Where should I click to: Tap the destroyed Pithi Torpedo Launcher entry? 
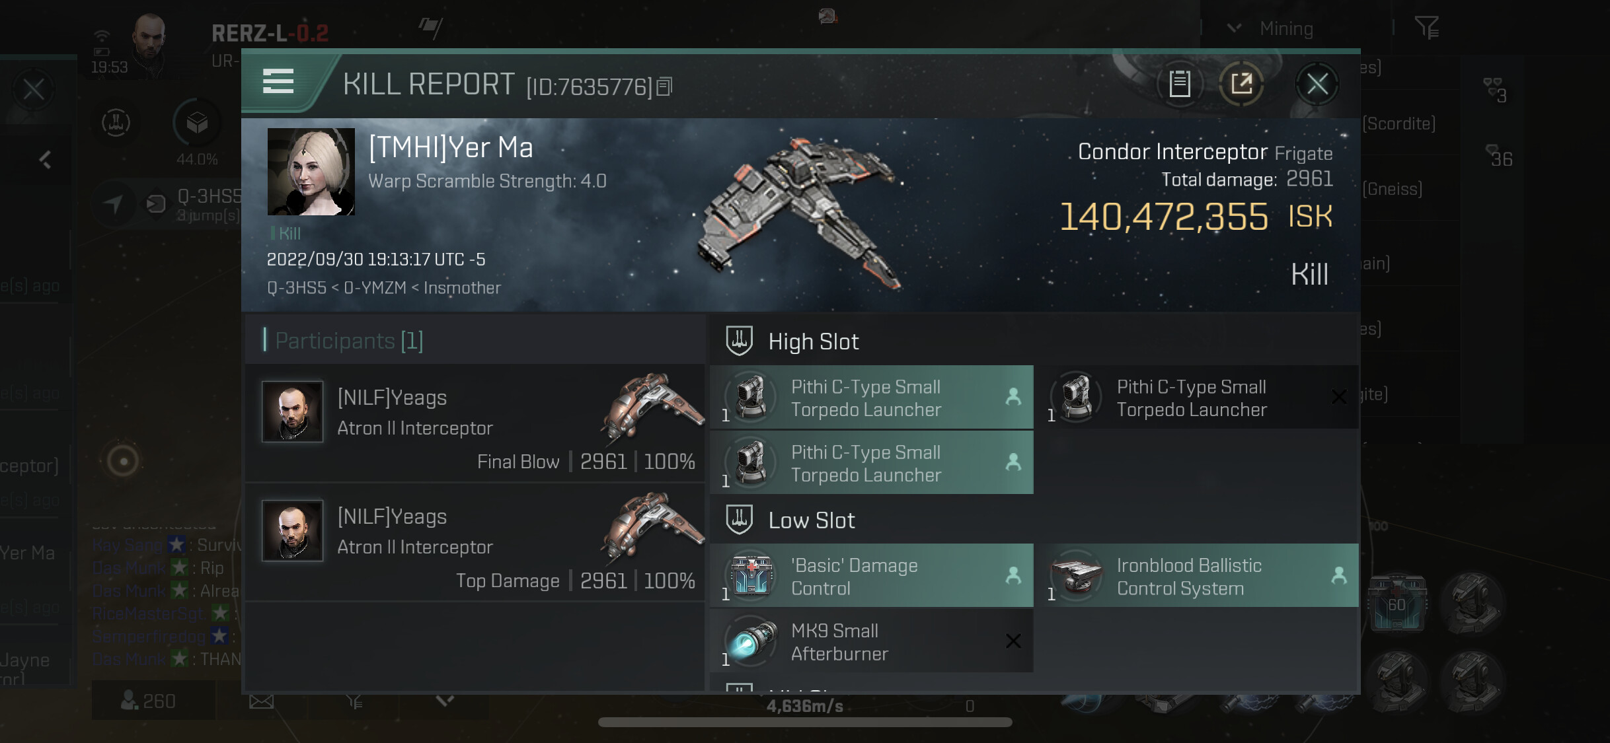pos(1197,398)
